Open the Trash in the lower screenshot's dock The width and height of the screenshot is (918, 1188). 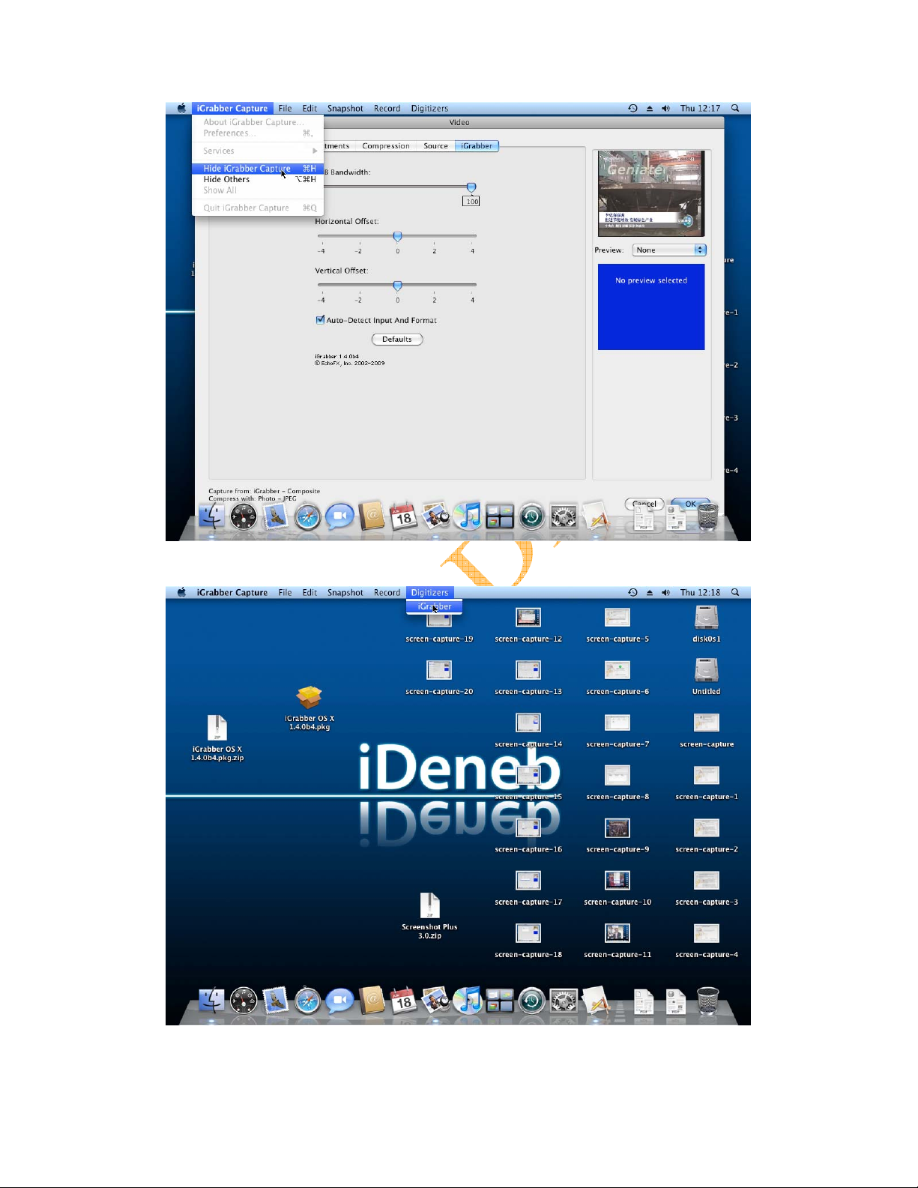tap(707, 1001)
